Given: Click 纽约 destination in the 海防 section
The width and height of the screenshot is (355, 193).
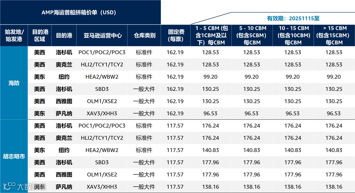Looking at the screenshot, I should tap(64, 77).
